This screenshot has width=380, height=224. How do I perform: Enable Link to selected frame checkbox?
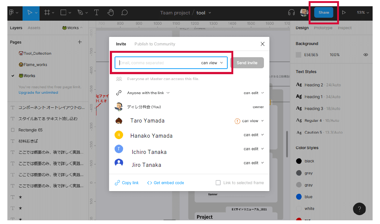tap(218, 183)
